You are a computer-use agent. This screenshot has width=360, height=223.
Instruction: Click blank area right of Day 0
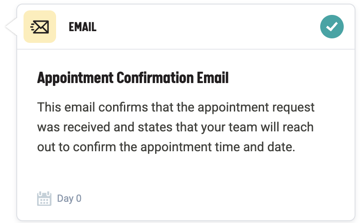pos(204,199)
